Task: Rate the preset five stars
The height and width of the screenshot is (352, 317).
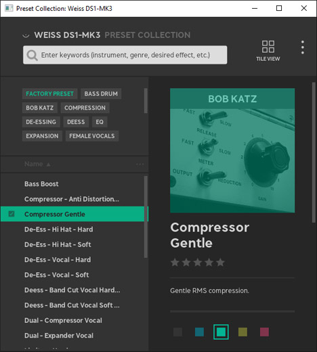Action: tap(220, 263)
